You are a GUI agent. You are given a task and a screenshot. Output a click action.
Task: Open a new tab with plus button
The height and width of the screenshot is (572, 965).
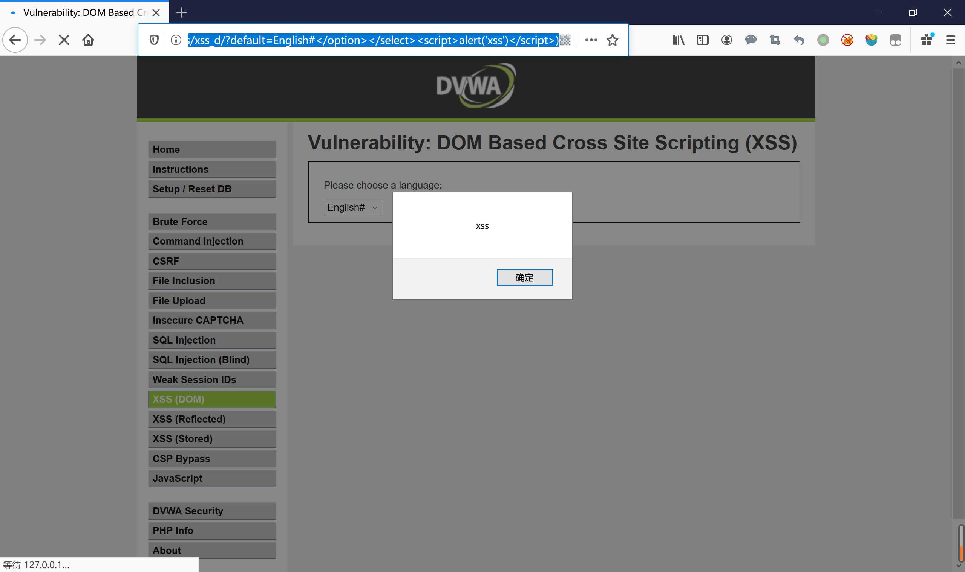tap(181, 13)
